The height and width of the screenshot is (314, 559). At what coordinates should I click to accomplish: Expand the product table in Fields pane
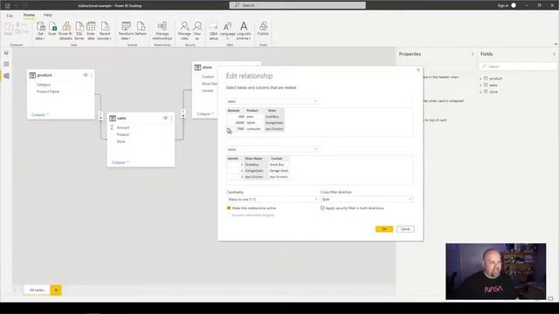[x=480, y=78]
